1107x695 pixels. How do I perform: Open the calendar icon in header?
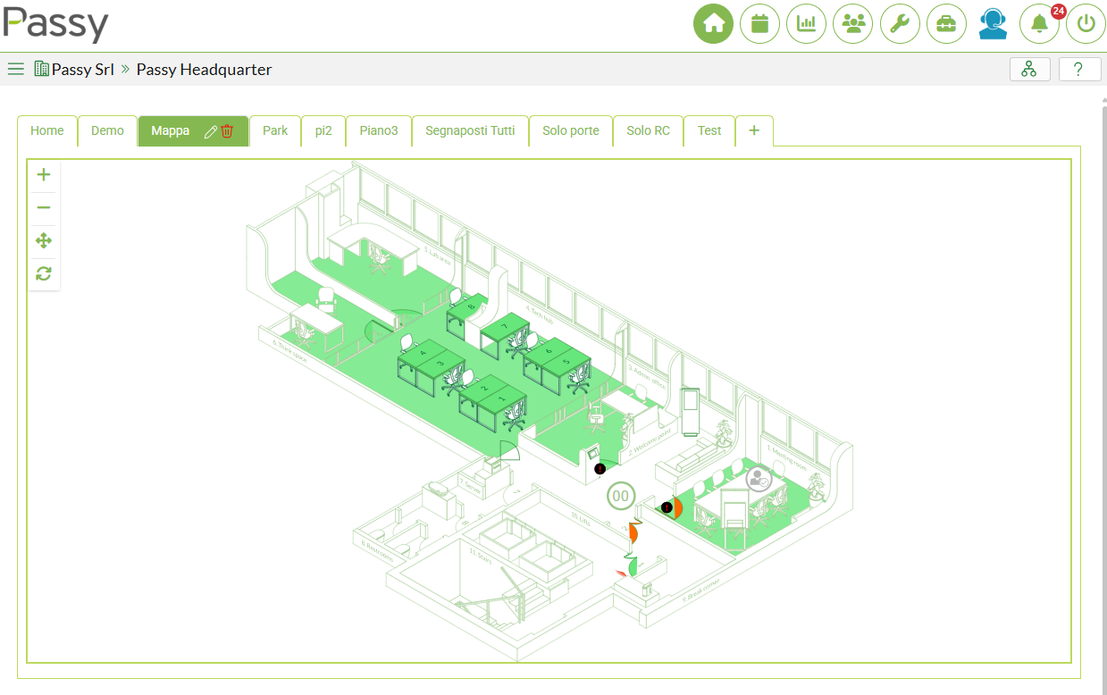759,24
